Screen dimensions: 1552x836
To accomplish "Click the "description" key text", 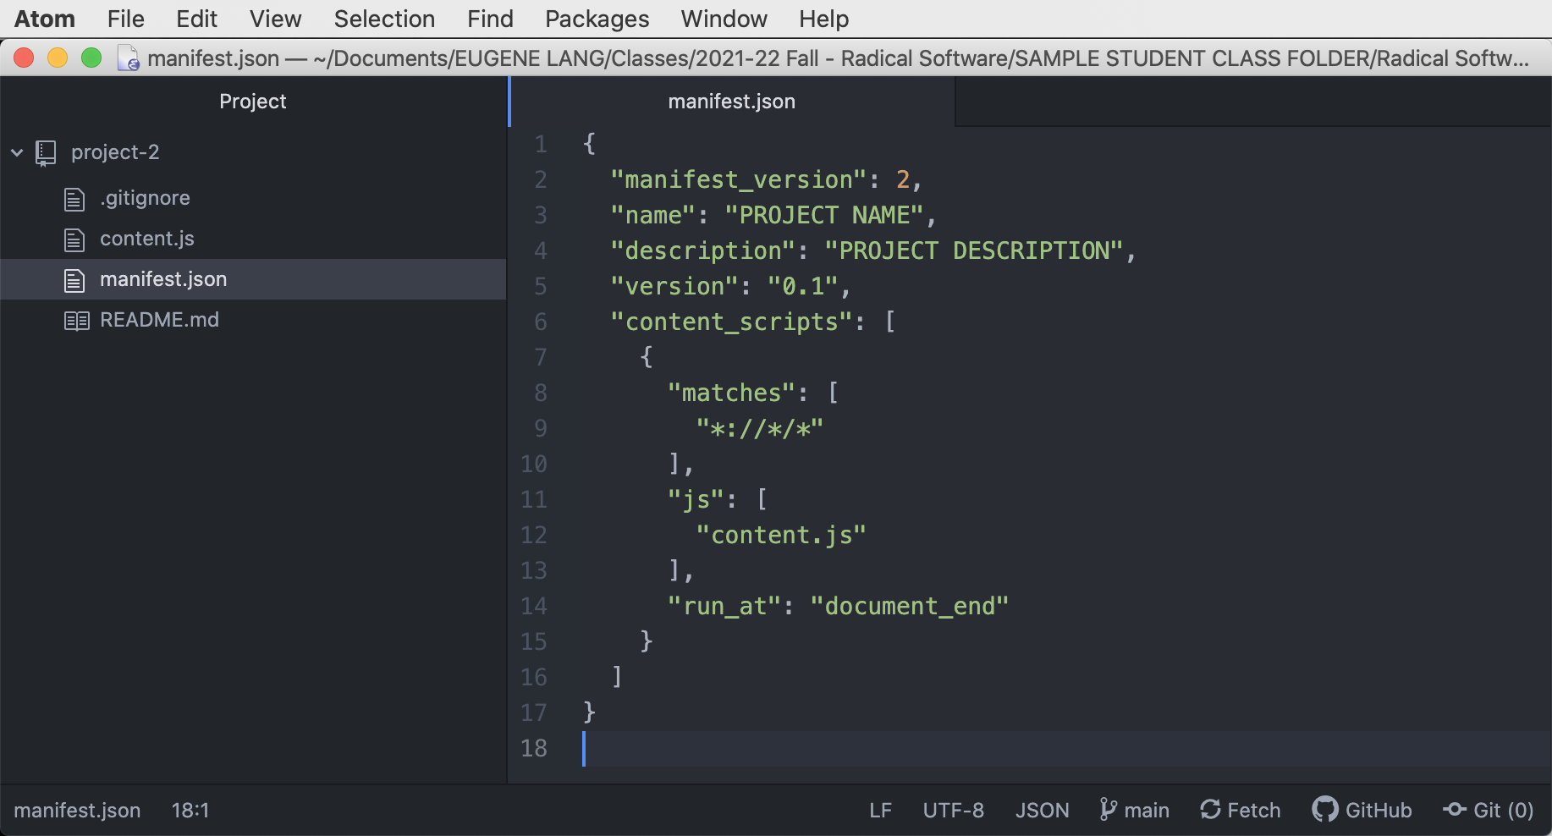I will pyautogui.click(x=703, y=250).
